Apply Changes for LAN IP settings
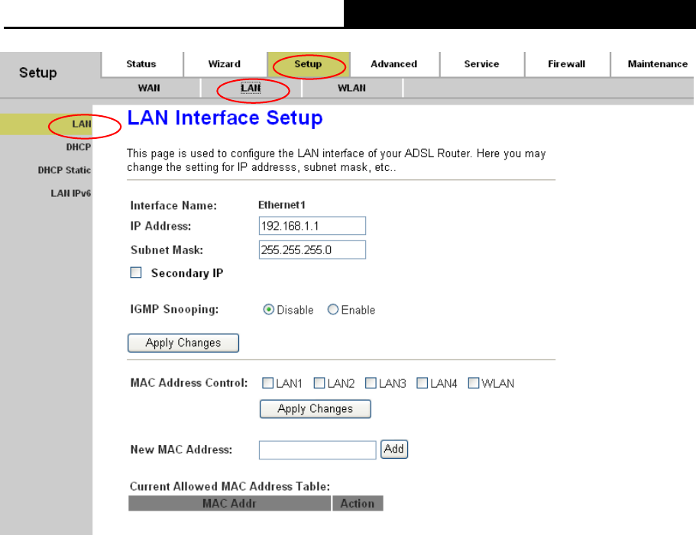The width and height of the screenshot is (696, 535). [183, 343]
